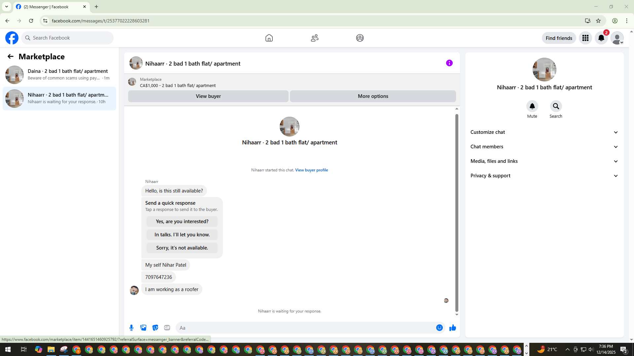
Task: Click the voice clip microphone icon
Action: [x=131, y=328]
